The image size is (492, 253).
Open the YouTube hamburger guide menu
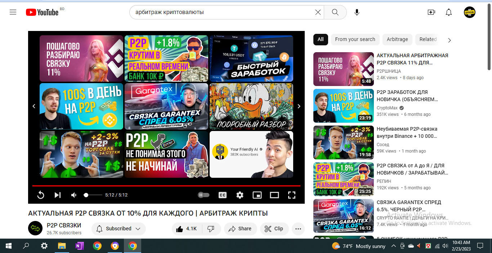13,12
